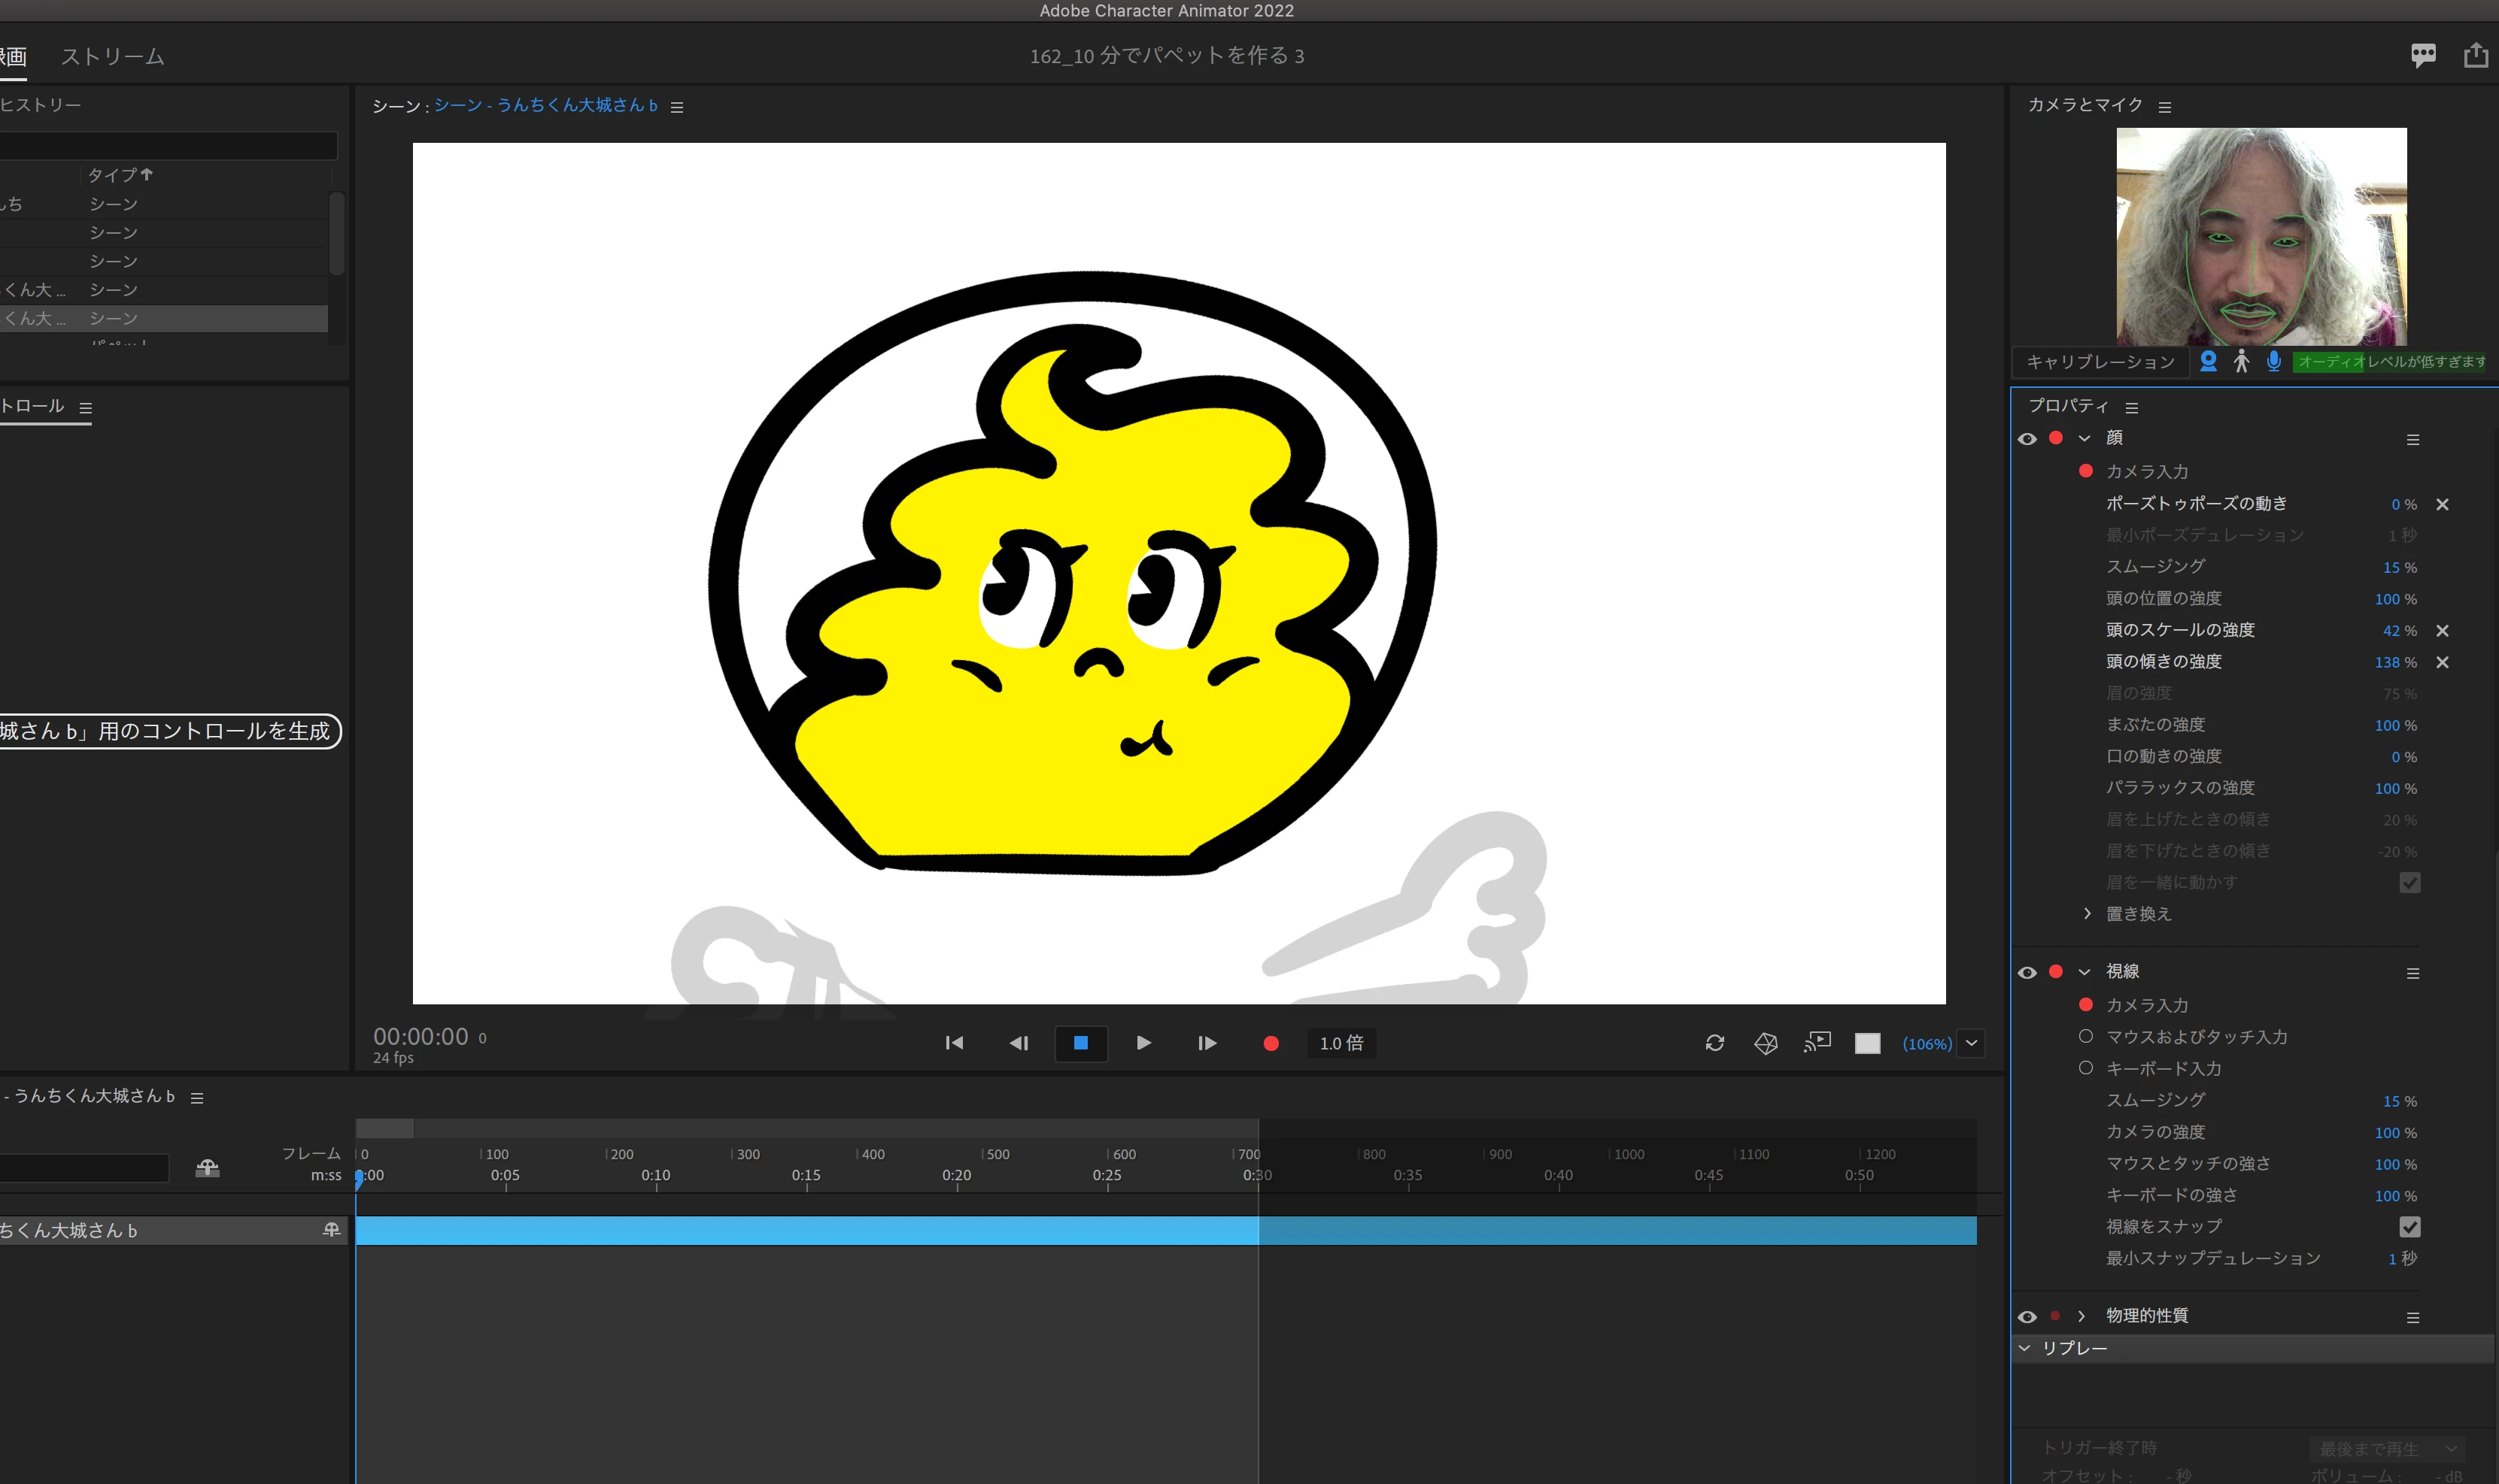The width and height of the screenshot is (2499, 1484).
Task: Click the red record button
Action: 1271,1043
